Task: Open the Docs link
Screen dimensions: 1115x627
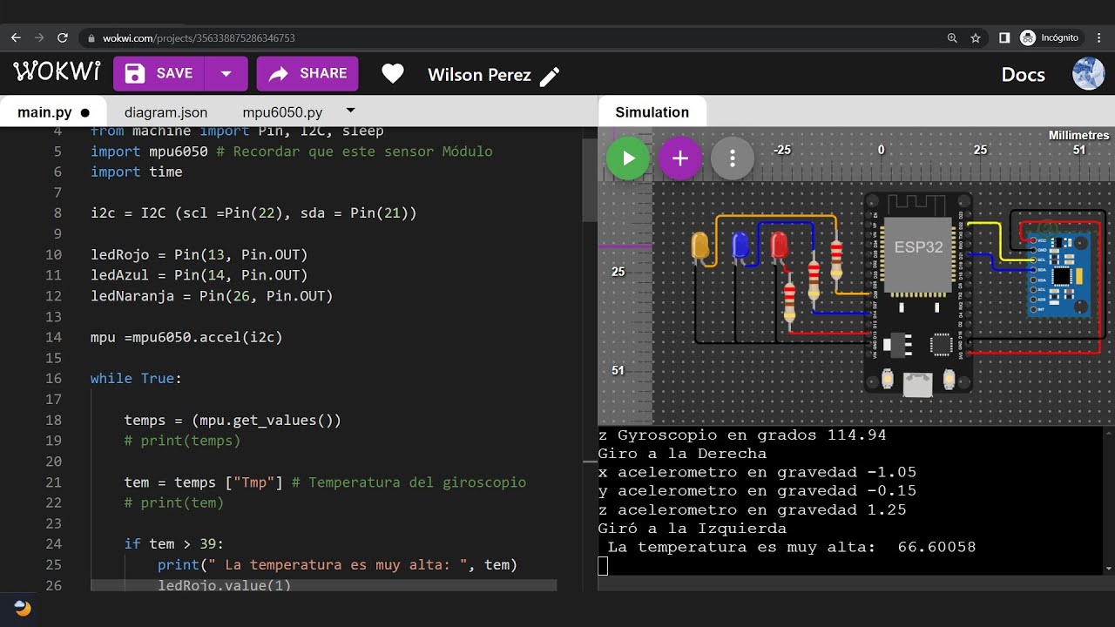Action: point(1023,75)
